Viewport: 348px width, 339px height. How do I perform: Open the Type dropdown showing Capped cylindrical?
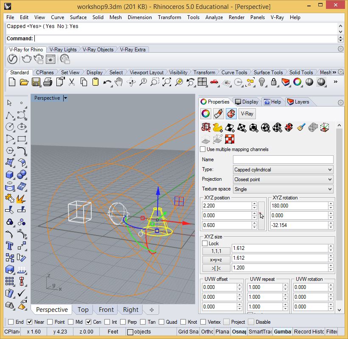283,170
